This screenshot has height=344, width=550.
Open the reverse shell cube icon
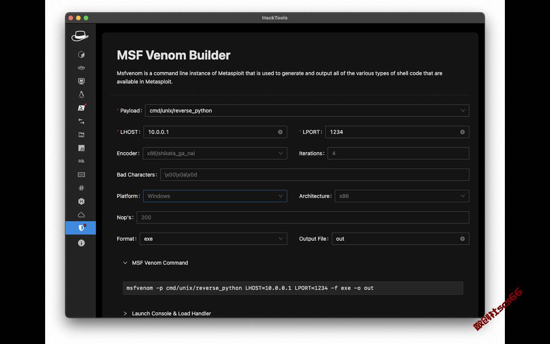click(x=81, y=55)
